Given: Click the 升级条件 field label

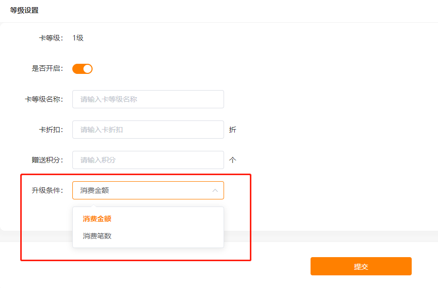Looking at the screenshot, I should pos(48,190).
